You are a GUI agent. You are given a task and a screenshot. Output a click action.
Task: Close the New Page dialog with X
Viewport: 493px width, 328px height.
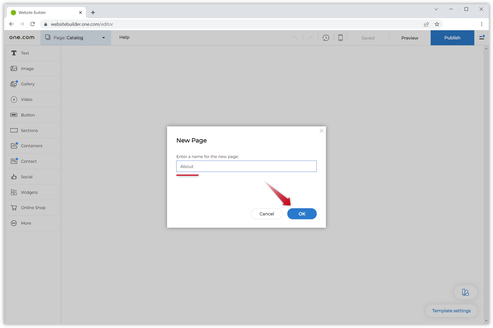[x=321, y=131]
